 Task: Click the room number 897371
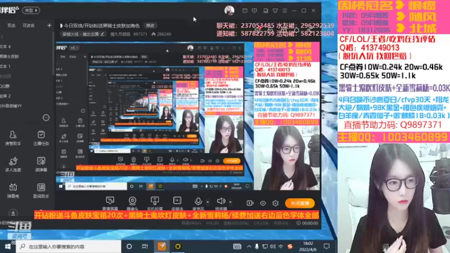pyautogui.click(x=140, y=34)
